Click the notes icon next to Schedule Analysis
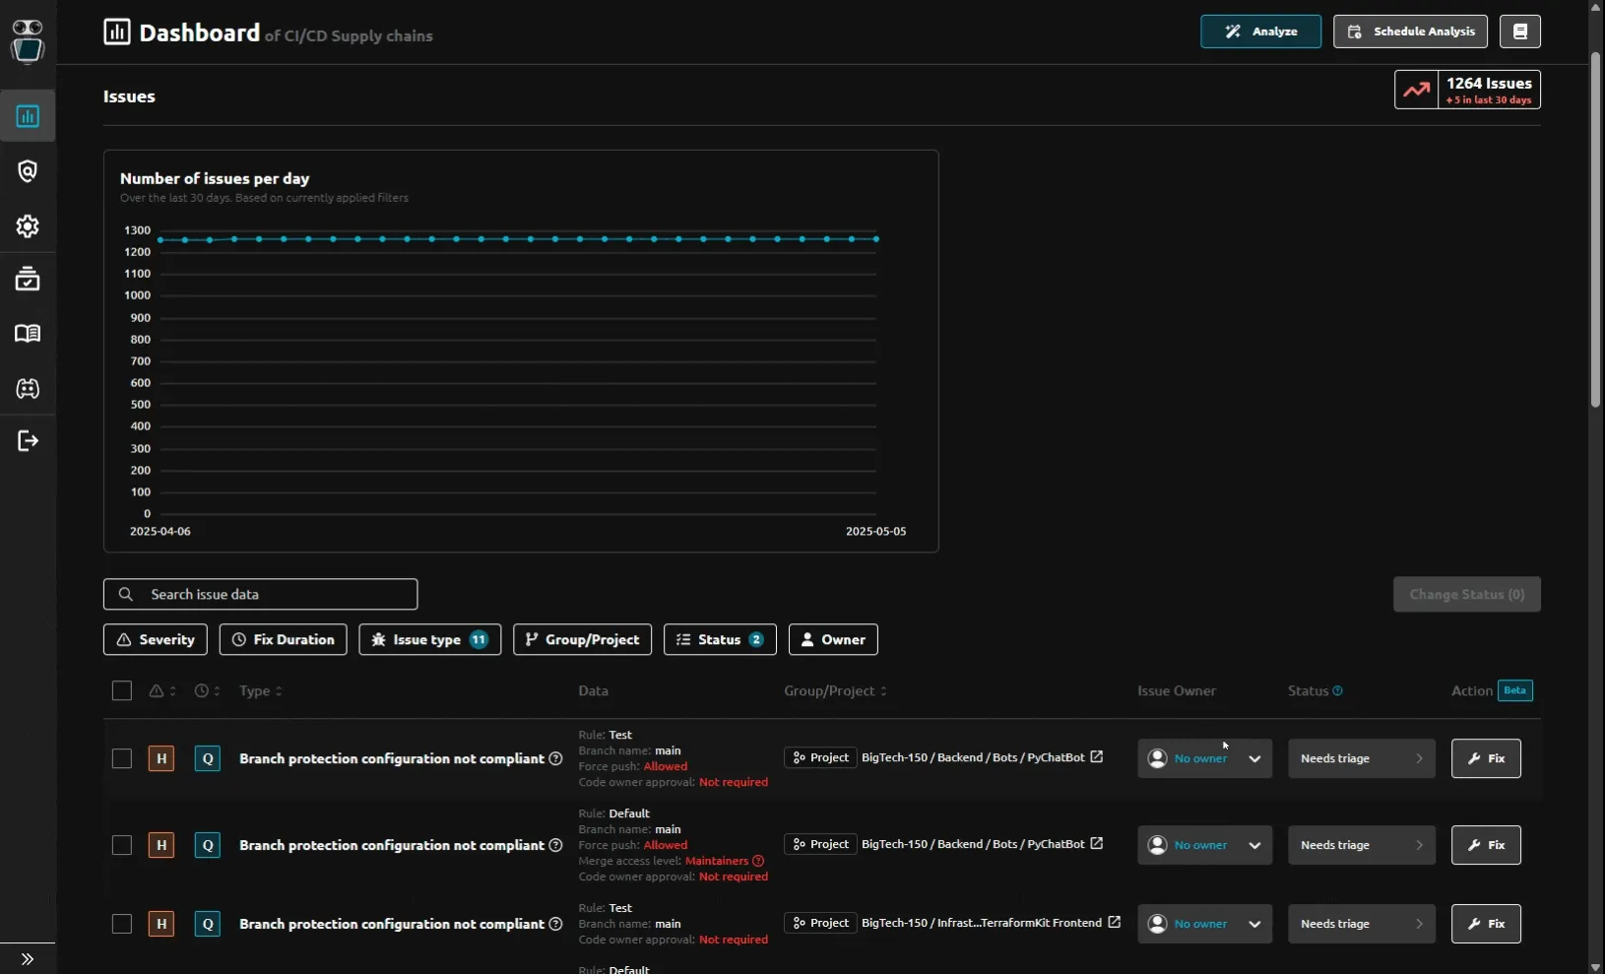Screen dimensions: 1605x974 point(1520,31)
